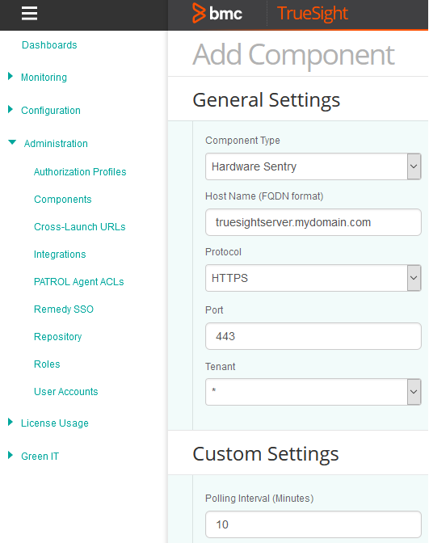
Task: Open the License Usage menu item
Action: point(55,423)
